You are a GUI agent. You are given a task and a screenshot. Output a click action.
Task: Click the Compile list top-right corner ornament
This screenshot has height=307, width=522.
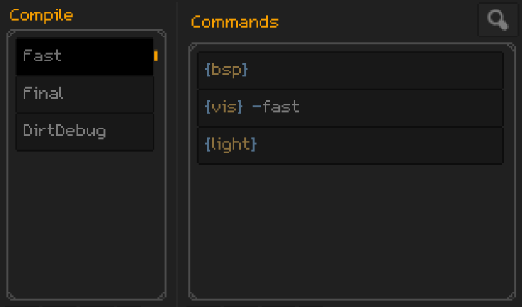(163, 33)
